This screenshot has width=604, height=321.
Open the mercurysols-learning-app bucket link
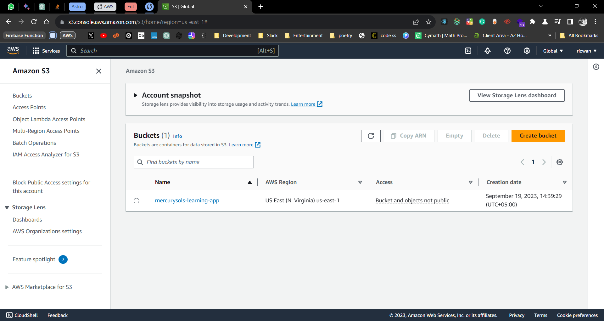(187, 200)
